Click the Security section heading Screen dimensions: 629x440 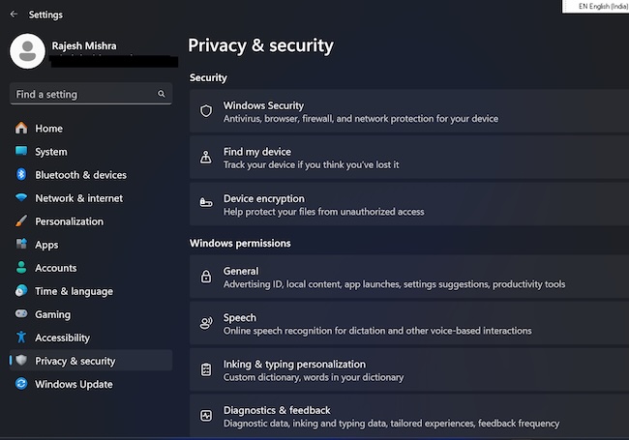click(208, 77)
